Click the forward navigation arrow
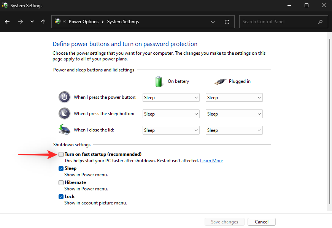The height and width of the screenshot is (228, 332). [20, 22]
